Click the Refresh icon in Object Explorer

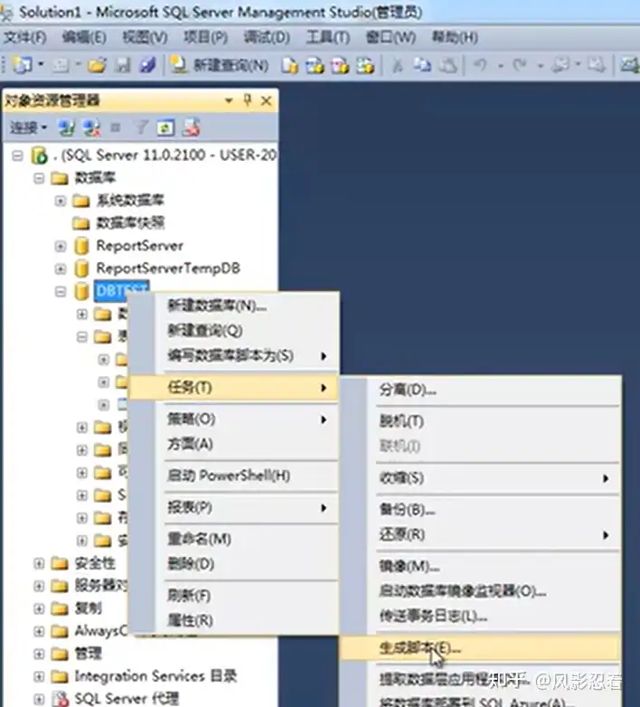(x=165, y=128)
